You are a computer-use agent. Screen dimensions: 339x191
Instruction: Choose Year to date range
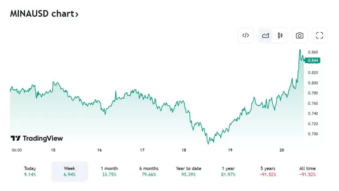pos(188,171)
